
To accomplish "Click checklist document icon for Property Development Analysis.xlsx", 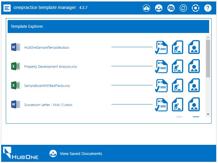I will coord(161,67).
